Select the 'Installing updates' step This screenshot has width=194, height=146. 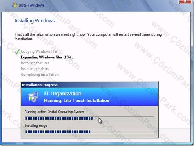click(35, 69)
